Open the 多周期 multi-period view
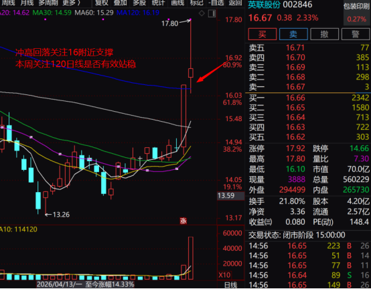 [48, 3]
